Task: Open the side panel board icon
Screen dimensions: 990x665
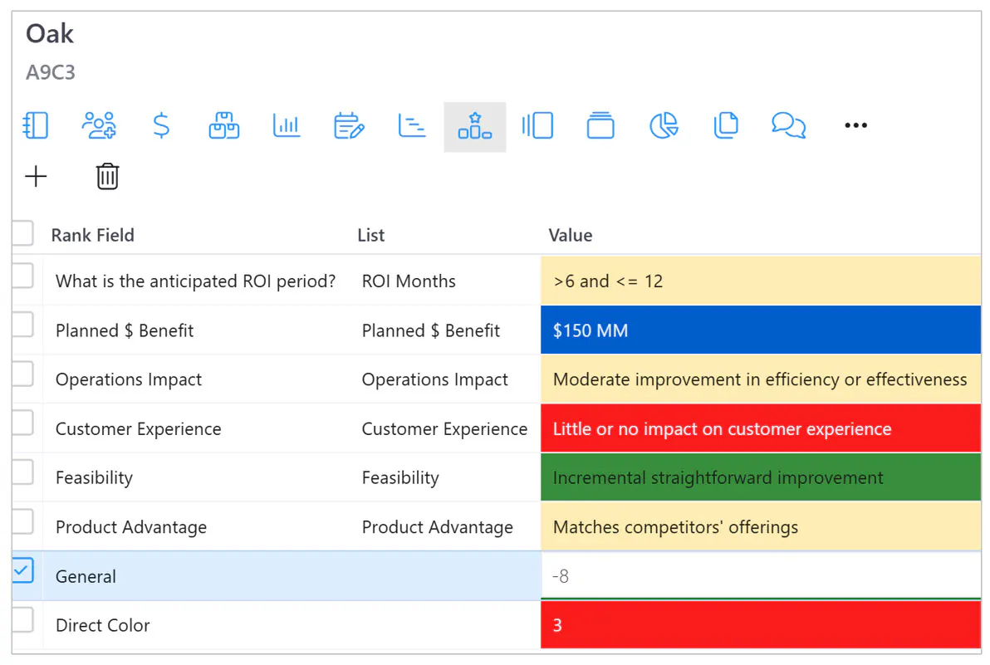Action: point(537,125)
